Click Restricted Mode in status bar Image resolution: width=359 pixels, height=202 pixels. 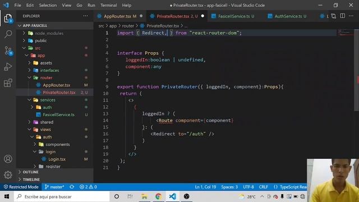click(x=21, y=187)
